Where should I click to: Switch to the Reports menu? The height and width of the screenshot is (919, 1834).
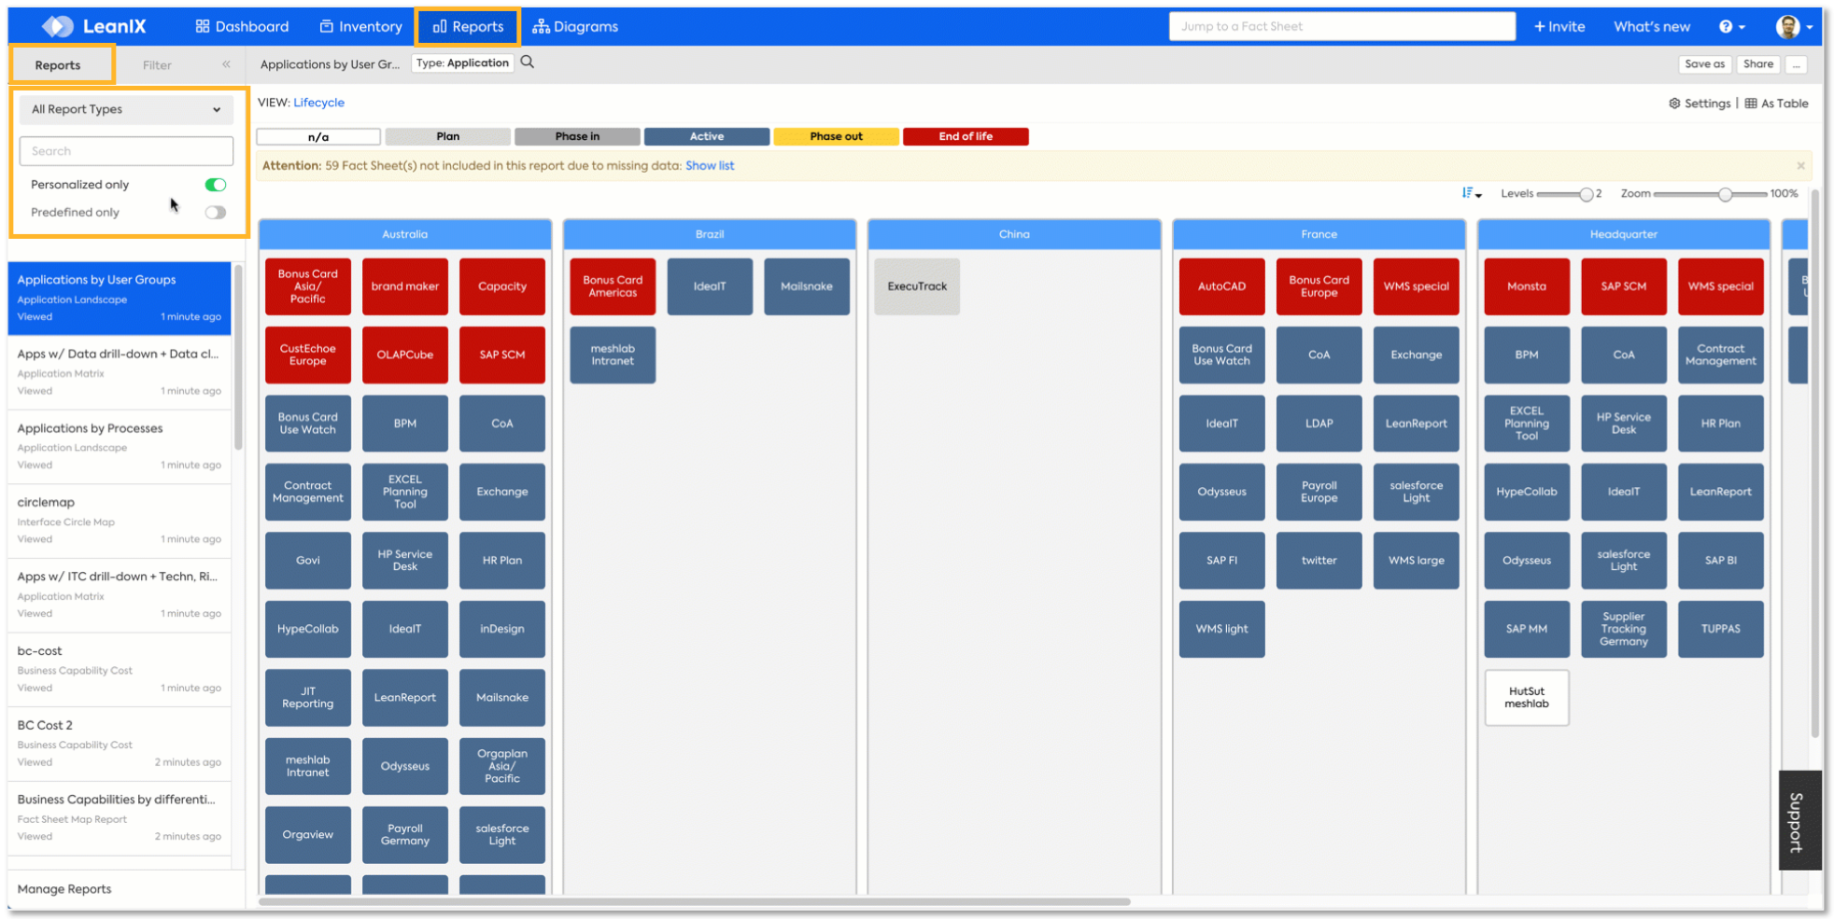[x=468, y=26]
